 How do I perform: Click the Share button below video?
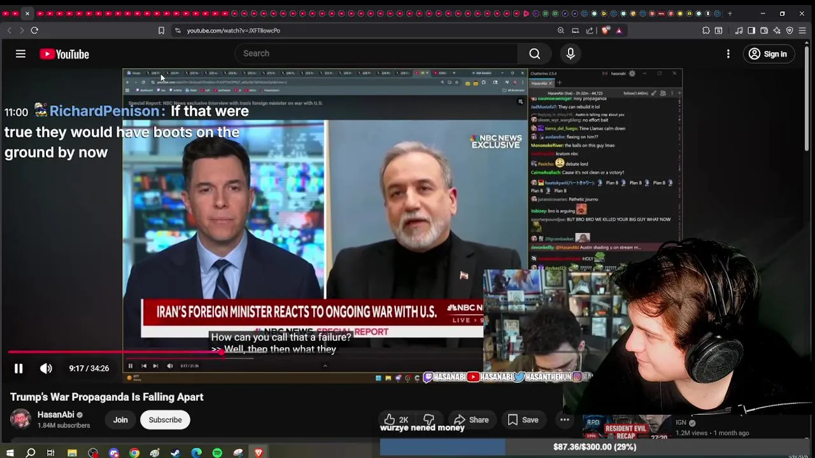coord(471,420)
